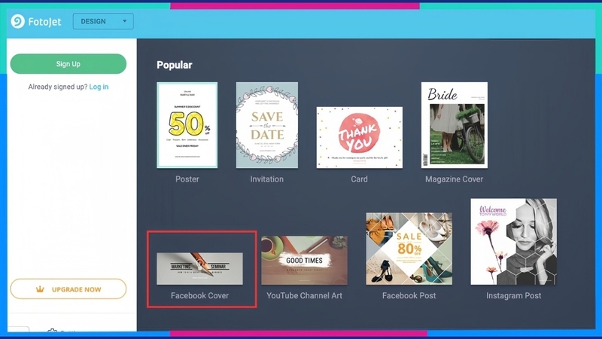Open the DESIGN mode dropdown
The image size is (602, 339).
click(103, 22)
